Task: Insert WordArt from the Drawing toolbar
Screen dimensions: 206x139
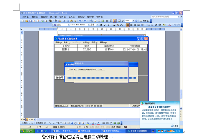Action: tap(72, 123)
